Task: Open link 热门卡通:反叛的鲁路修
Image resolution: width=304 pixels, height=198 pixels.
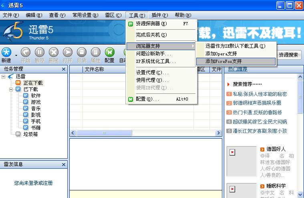Action: [258, 113]
